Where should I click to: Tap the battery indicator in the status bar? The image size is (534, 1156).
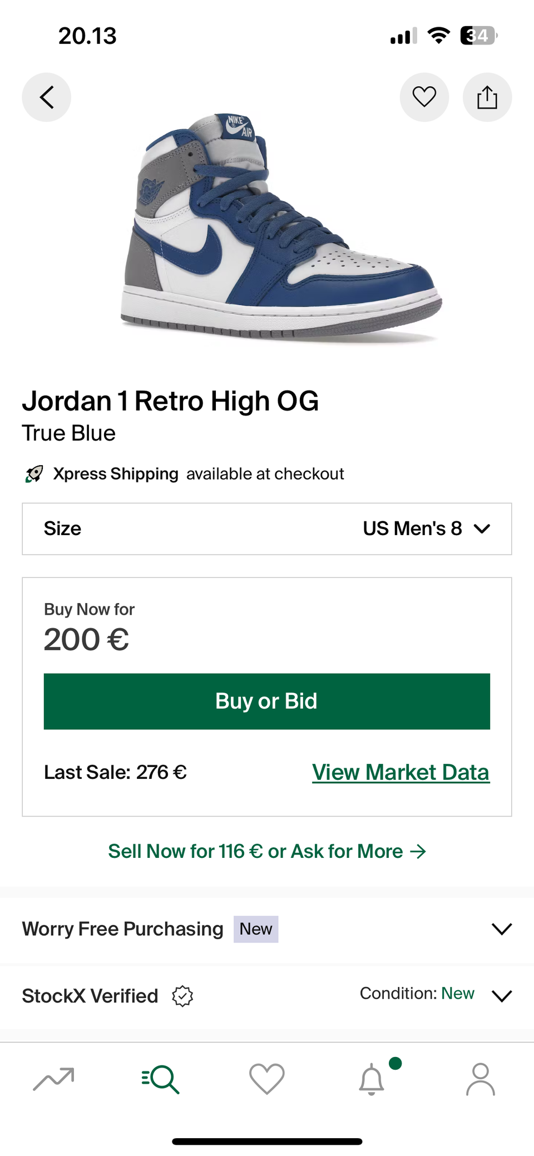click(x=478, y=36)
